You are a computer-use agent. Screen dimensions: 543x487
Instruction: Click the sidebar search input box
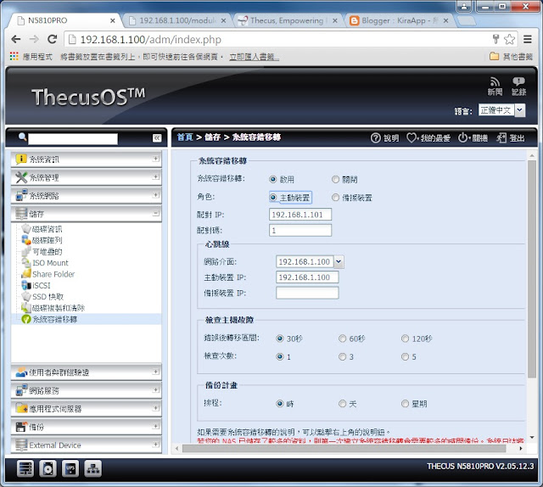click(73, 138)
